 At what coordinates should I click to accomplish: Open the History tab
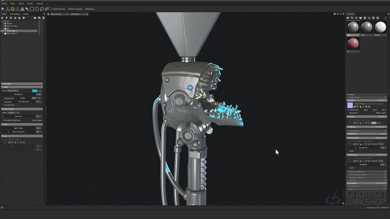coord(26,14)
